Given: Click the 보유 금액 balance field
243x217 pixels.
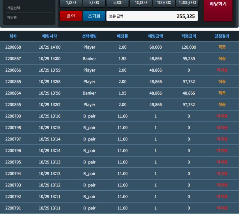Looking at the screenshot, I should pyautogui.click(x=152, y=16).
